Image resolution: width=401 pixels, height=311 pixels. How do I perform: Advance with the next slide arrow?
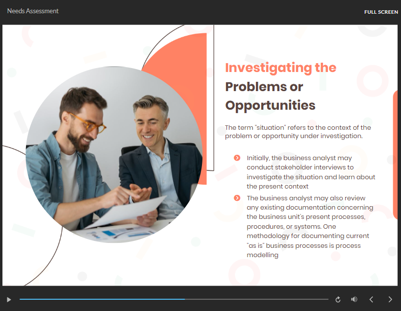tap(390, 299)
